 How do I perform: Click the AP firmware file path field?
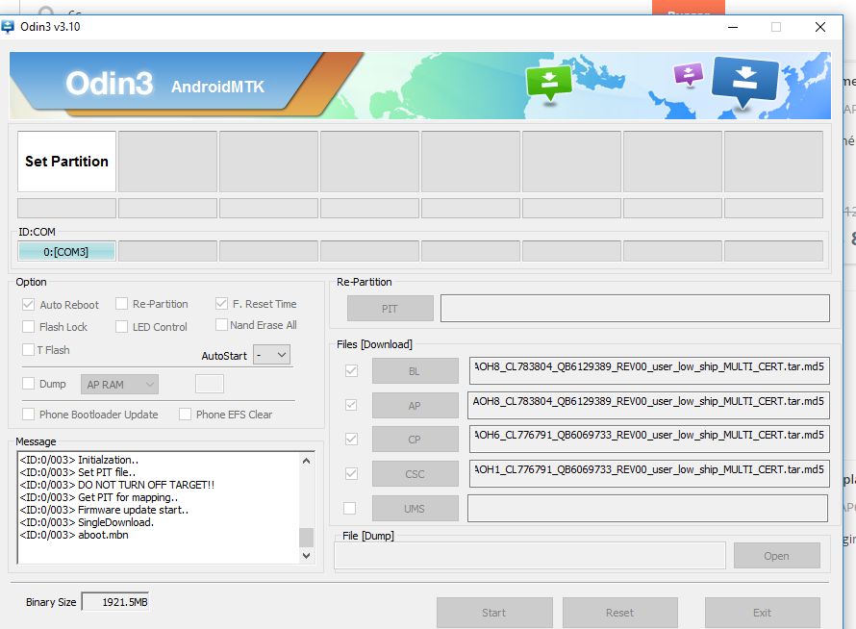coord(649,406)
